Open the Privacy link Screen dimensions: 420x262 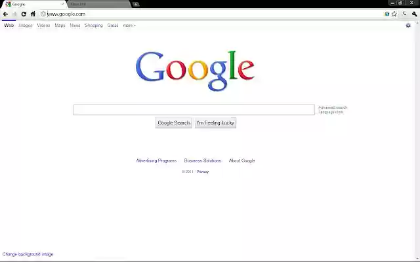pos(203,172)
